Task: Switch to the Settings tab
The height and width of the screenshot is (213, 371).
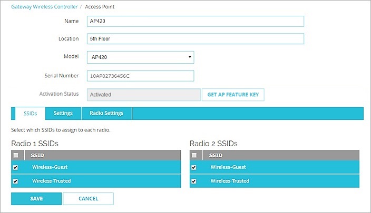Action: tap(63, 113)
